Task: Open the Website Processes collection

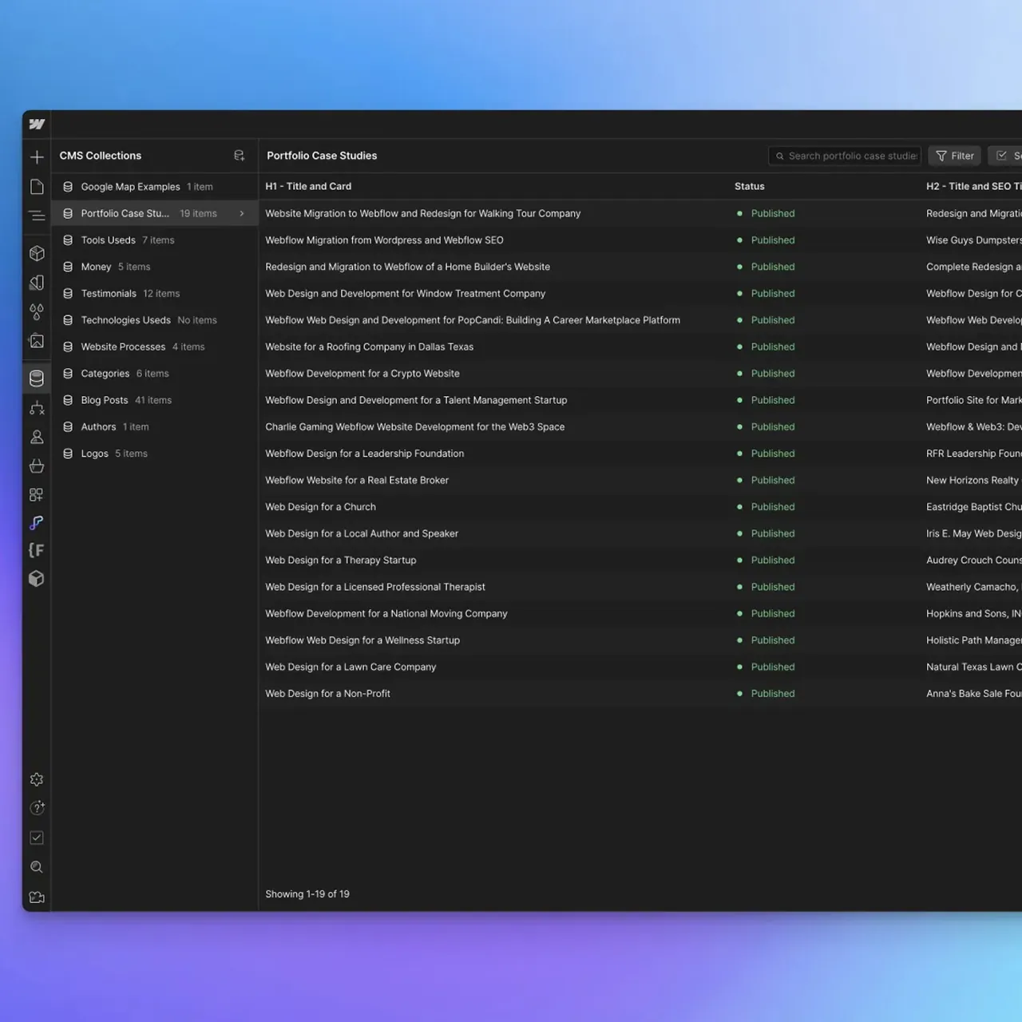Action: [x=155, y=347]
